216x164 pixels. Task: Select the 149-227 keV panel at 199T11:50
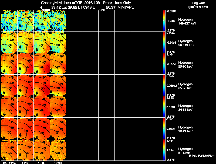coord(9,21)
